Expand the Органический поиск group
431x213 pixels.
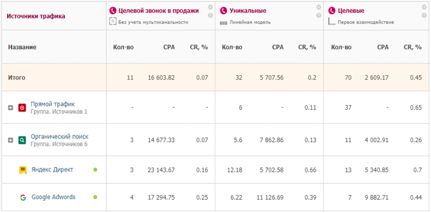point(10,140)
